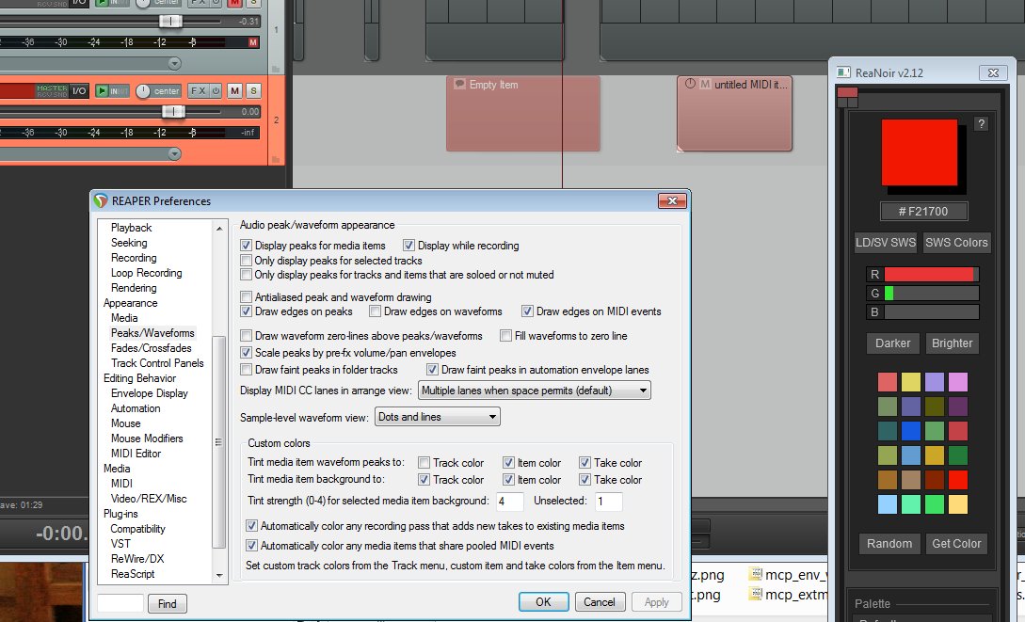Toggle Take color for media item background tint
Viewport: 1025px width, 622px height.
(x=585, y=480)
